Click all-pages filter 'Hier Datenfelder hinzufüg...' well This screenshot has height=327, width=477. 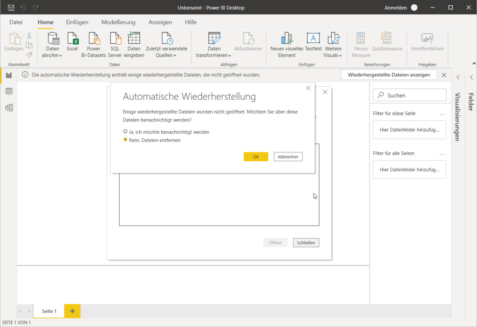tap(409, 170)
